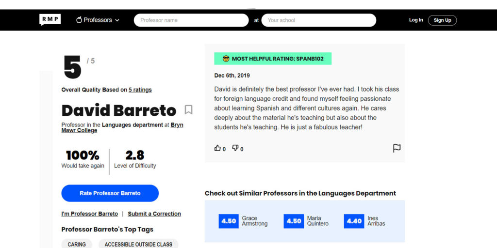Click the 2.8 Level of Difficulty stat
The width and height of the screenshot is (497, 248).
pyautogui.click(x=135, y=159)
